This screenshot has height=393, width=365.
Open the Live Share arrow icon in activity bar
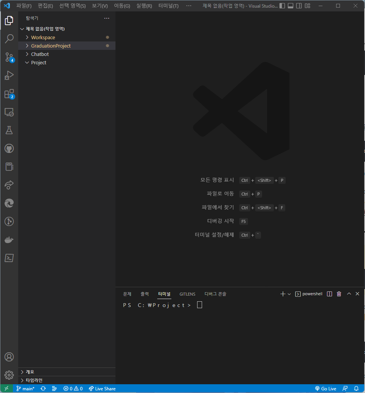(x=9, y=185)
